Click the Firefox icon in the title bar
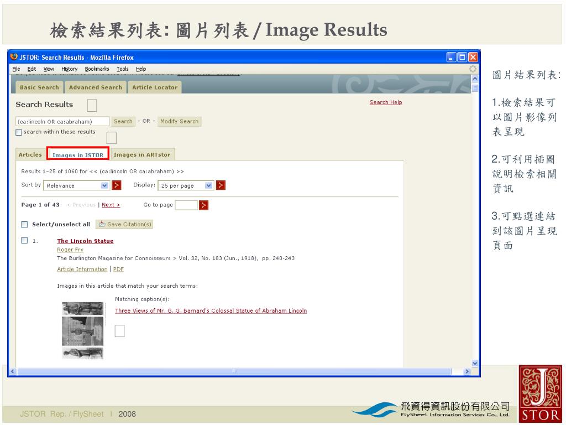This screenshot has height=425, width=566. [x=14, y=57]
